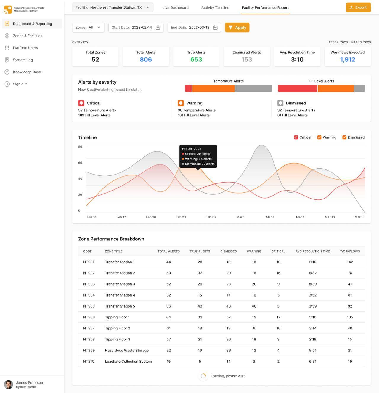
Task: Click orange segment of Temperature Alerts bar
Action: (213, 88)
